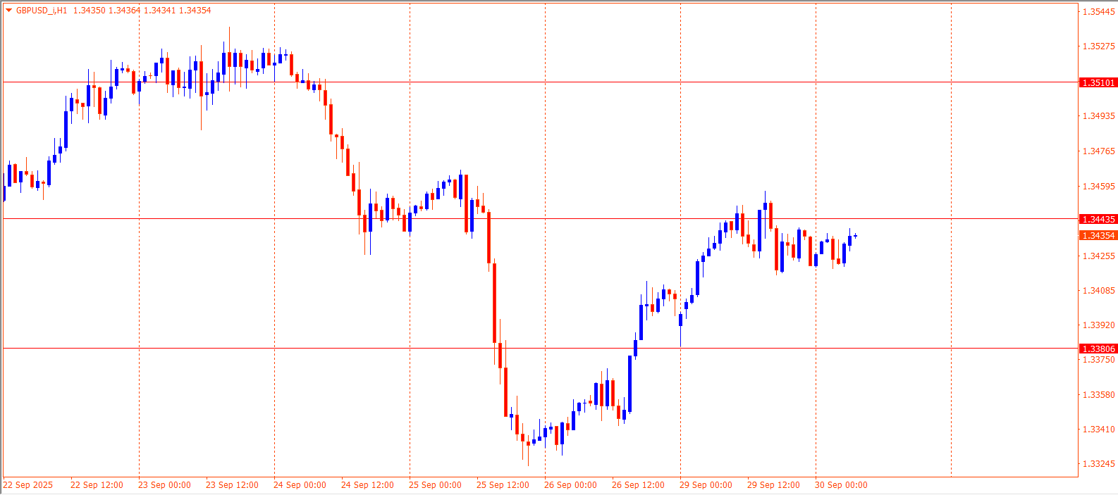Click the triangle arrow beside GBPUSD_i,H1

click(8, 11)
